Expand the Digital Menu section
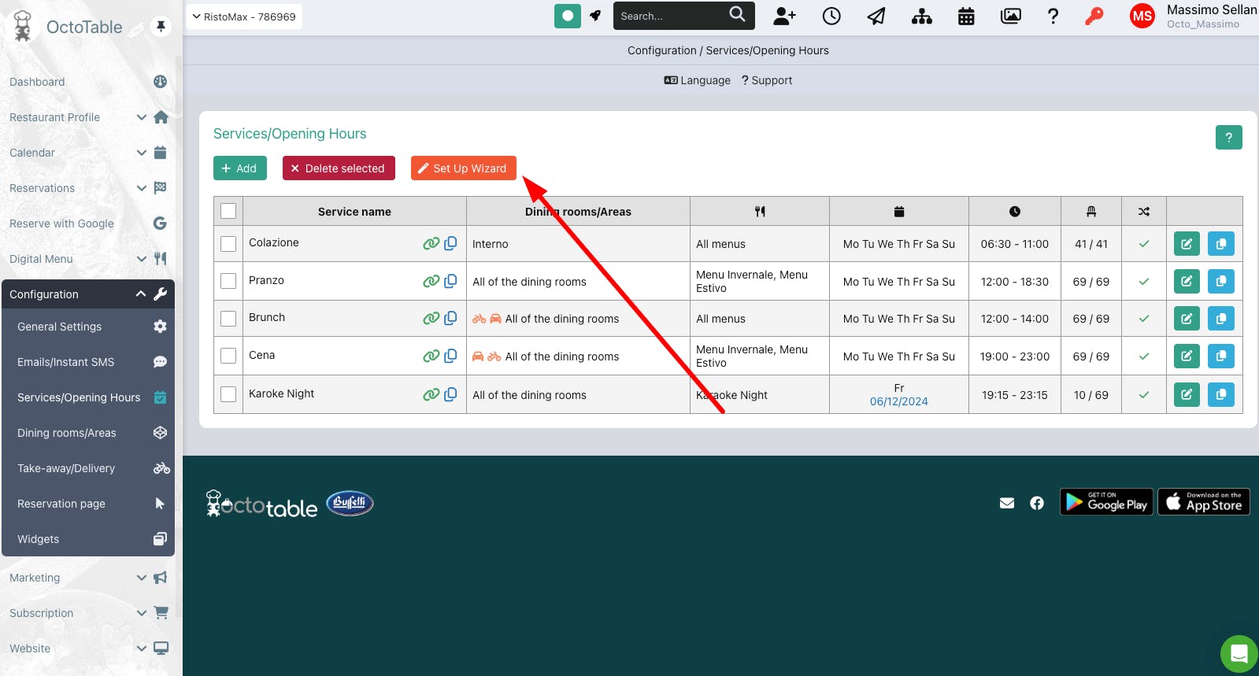 88,259
